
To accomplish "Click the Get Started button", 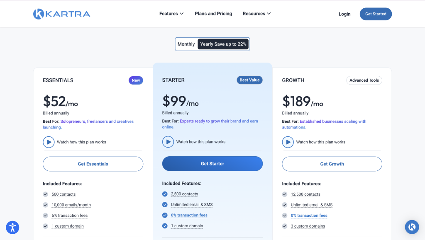I will [376, 14].
